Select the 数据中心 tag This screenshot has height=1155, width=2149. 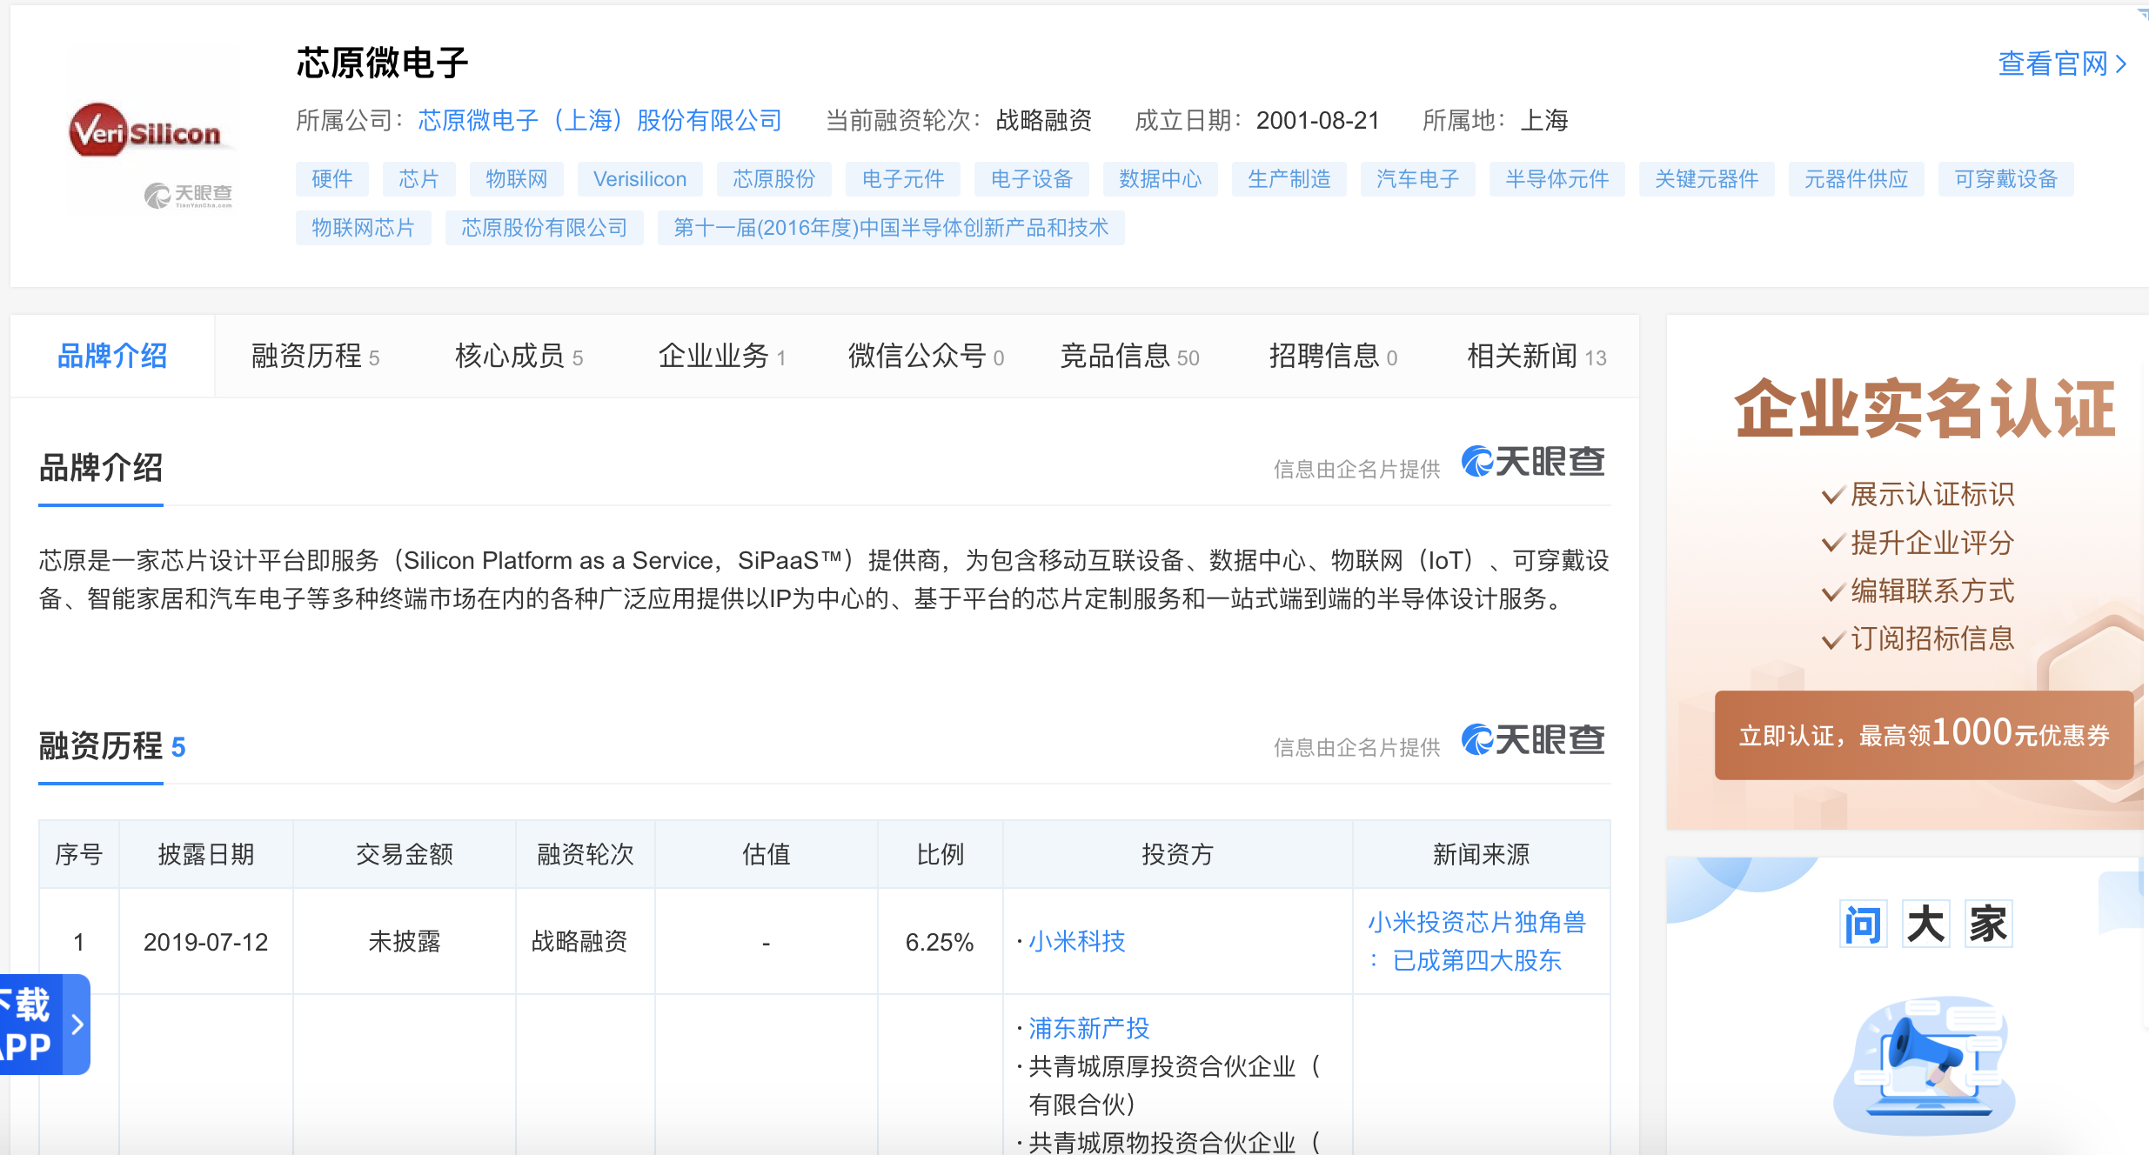point(1161,179)
